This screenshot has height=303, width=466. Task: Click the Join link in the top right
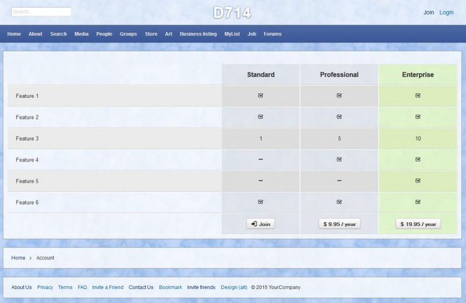click(x=429, y=12)
